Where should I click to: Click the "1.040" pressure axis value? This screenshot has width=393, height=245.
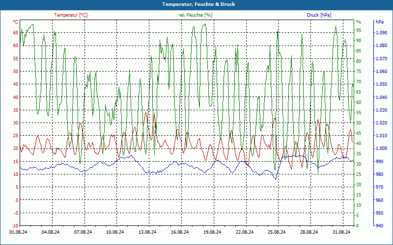(x=381, y=97)
